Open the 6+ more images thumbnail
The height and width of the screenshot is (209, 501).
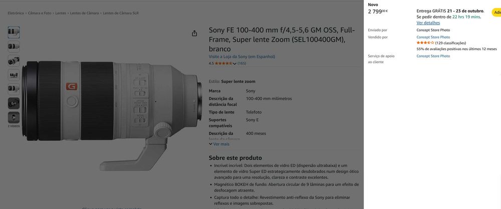[14, 103]
